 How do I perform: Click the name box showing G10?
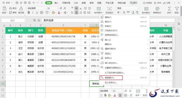pos(13,20)
